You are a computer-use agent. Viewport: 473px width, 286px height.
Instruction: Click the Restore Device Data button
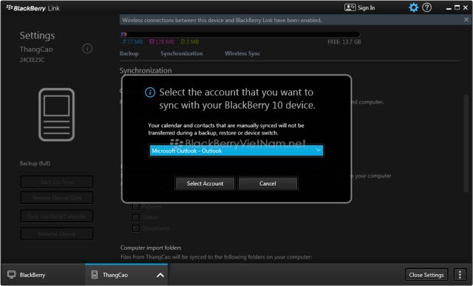57,198
